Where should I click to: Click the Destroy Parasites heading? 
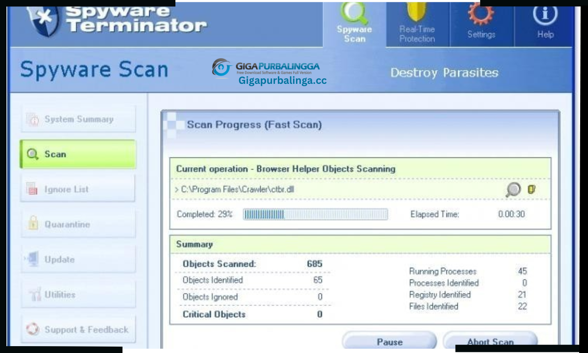coord(444,73)
